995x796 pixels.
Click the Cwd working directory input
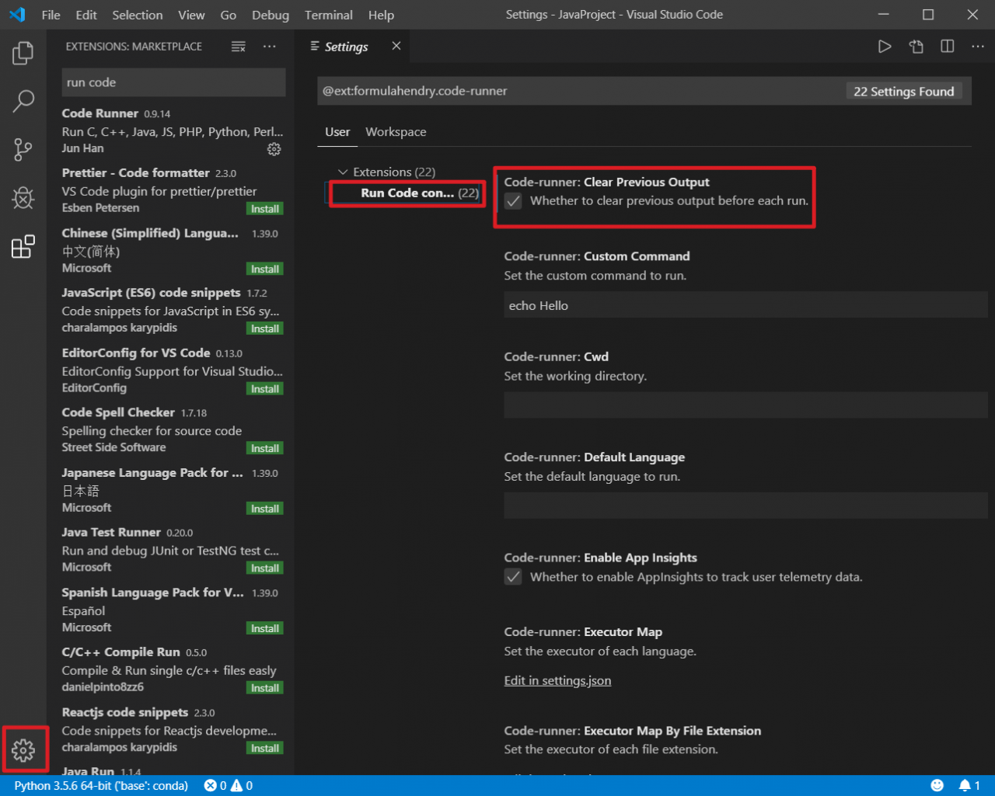coord(745,405)
